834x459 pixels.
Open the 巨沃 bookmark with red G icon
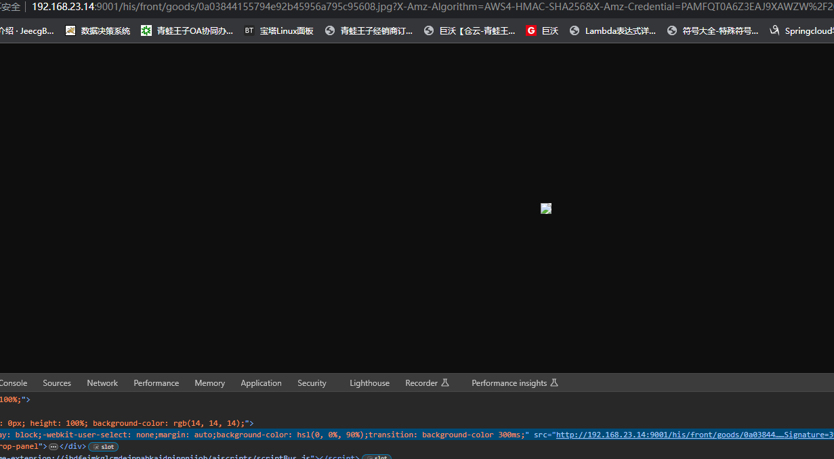tap(542, 31)
